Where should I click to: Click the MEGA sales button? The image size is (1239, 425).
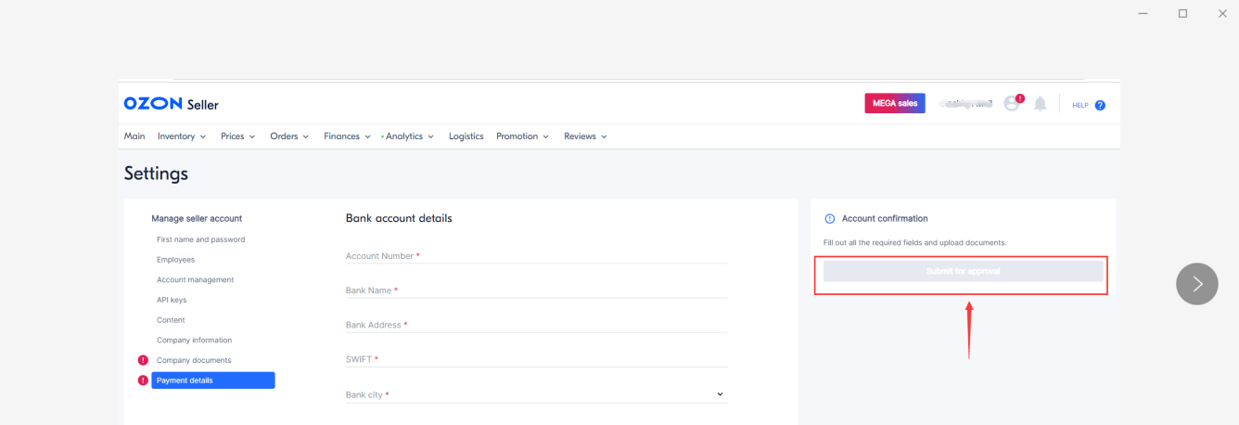[x=894, y=103]
